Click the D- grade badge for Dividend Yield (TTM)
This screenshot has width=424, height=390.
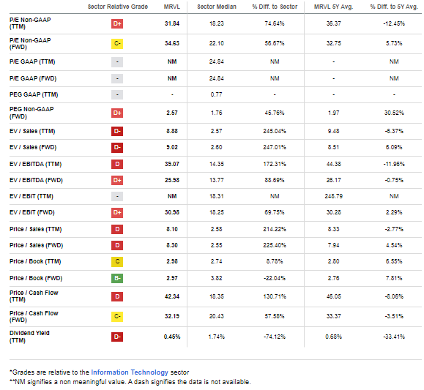click(x=117, y=337)
